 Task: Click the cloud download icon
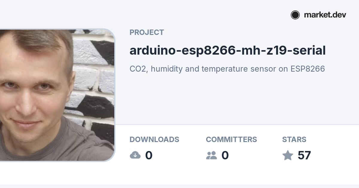[x=135, y=155]
